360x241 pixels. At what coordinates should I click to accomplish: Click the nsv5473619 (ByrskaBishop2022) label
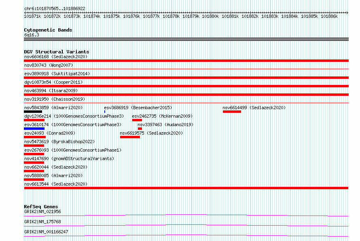point(59,142)
